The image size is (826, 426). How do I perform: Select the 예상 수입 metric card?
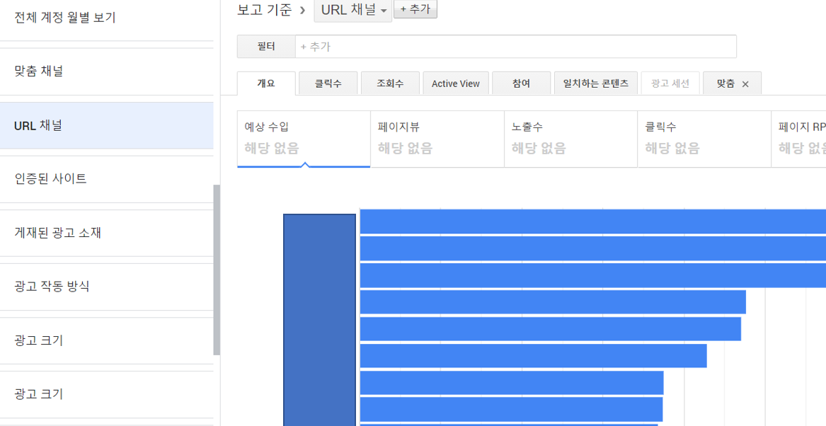[x=304, y=139]
